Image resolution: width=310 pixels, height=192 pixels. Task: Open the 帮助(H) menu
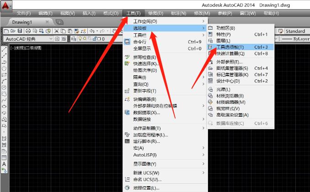(271, 13)
